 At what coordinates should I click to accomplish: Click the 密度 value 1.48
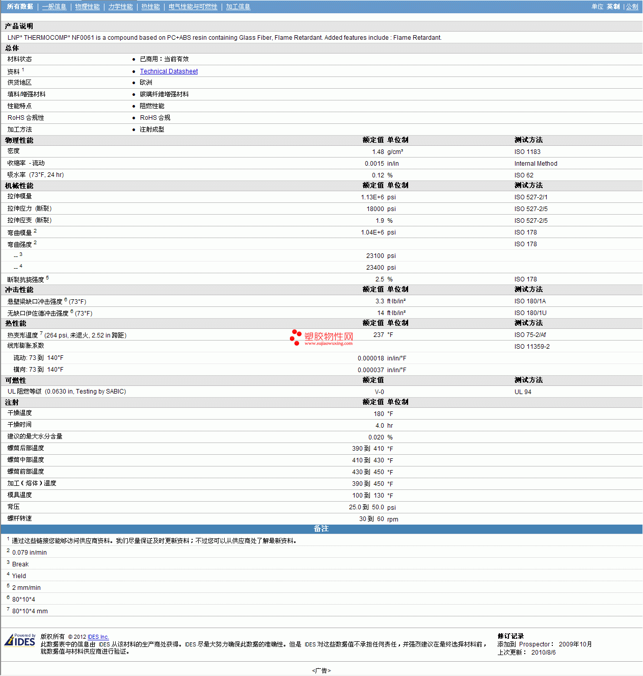point(378,152)
